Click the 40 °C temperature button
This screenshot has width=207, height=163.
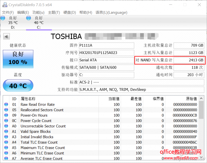click(x=18, y=86)
